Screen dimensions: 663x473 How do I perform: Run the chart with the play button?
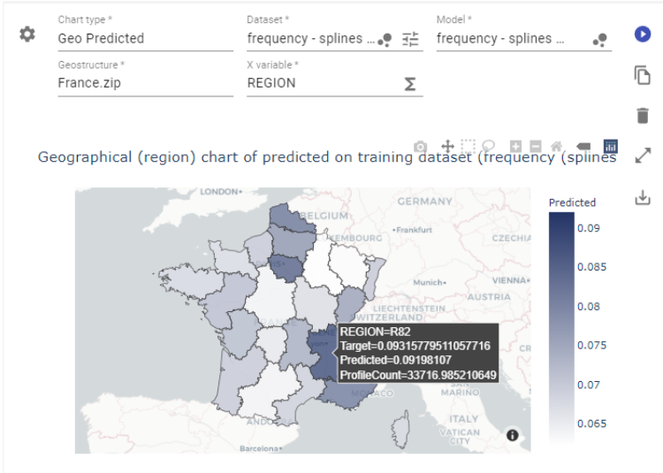point(643,34)
